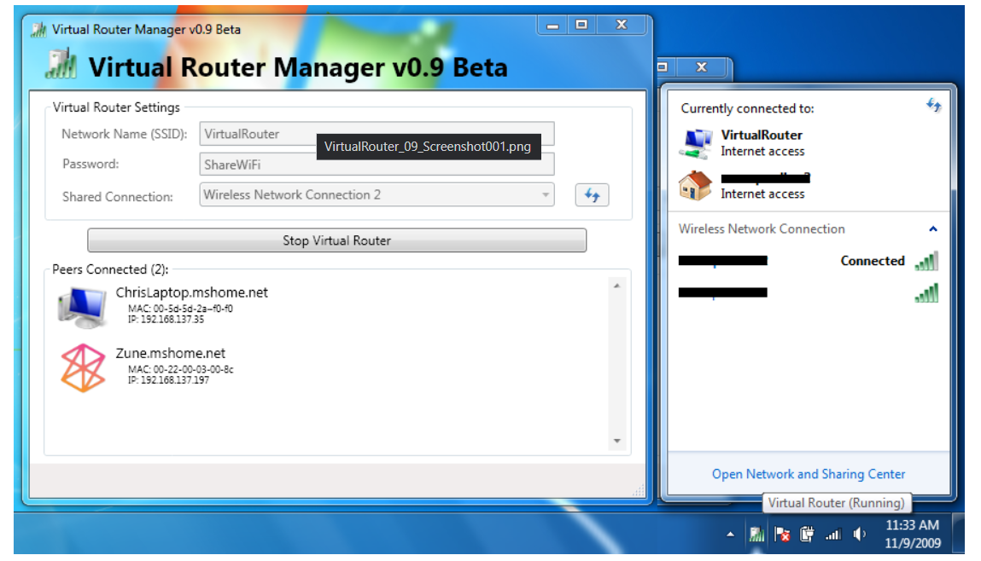Image resolution: width=981 pixels, height=561 pixels.
Task: Click the VirtualRouter network icon
Action: point(695,142)
